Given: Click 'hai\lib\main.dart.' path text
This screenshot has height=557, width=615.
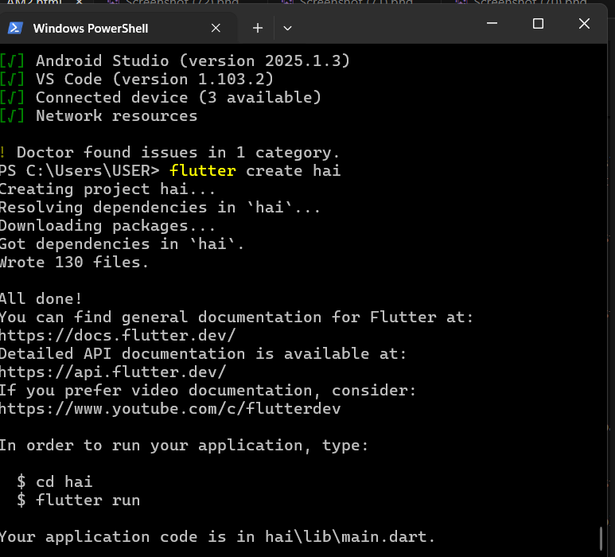Looking at the screenshot, I should [x=350, y=536].
